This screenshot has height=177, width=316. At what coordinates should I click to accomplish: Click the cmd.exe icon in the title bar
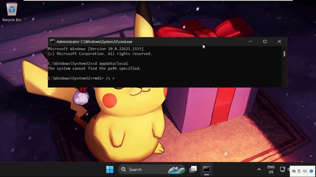point(52,41)
